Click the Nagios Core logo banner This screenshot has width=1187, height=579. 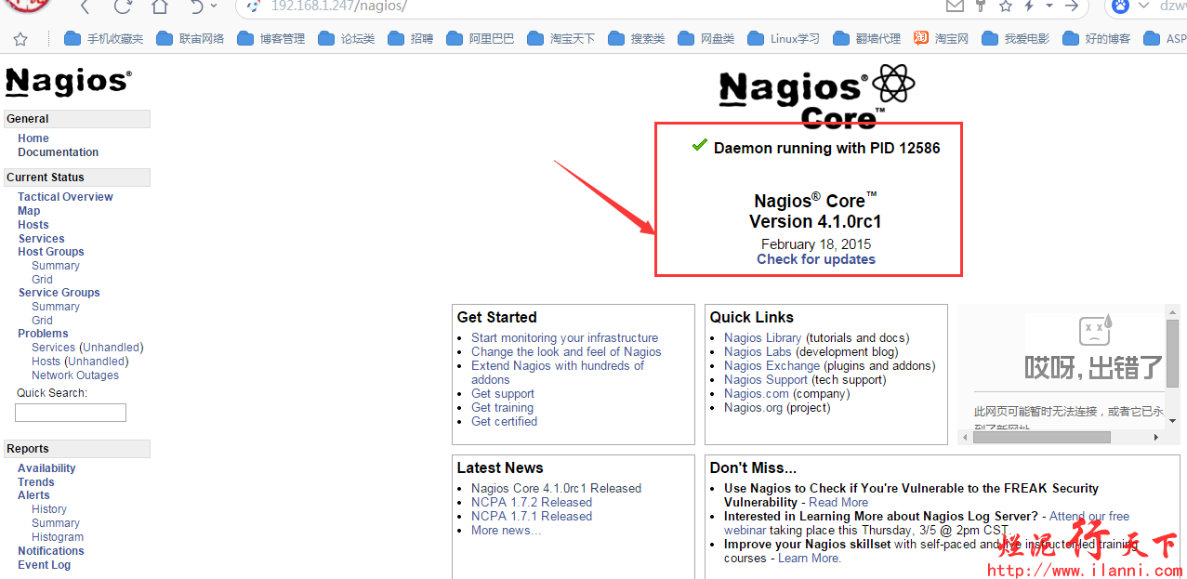coord(816,96)
